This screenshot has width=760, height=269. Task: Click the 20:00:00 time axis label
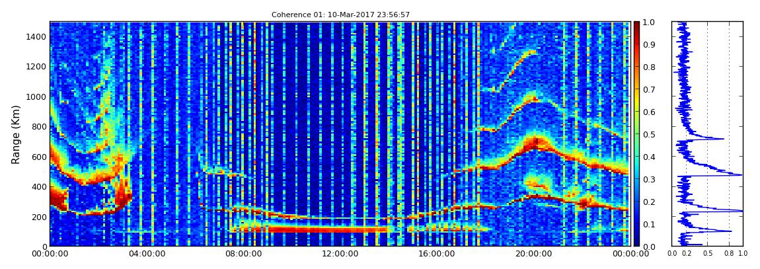tap(532, 254)
